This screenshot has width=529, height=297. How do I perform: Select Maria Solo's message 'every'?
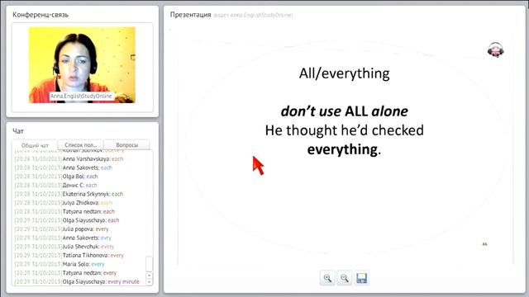pyautogui.click(x=60, y=264)
